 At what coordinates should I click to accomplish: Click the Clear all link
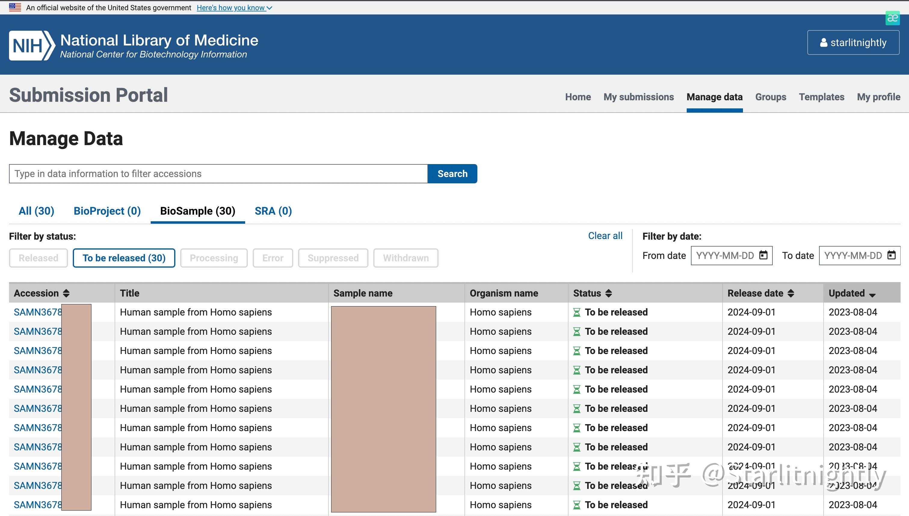[605, 236]
